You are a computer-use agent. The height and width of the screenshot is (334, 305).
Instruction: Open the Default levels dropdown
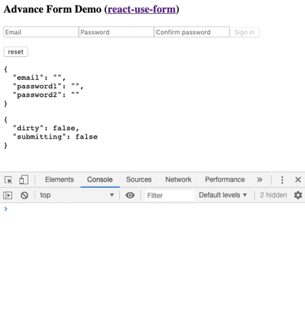click(223, 195)
